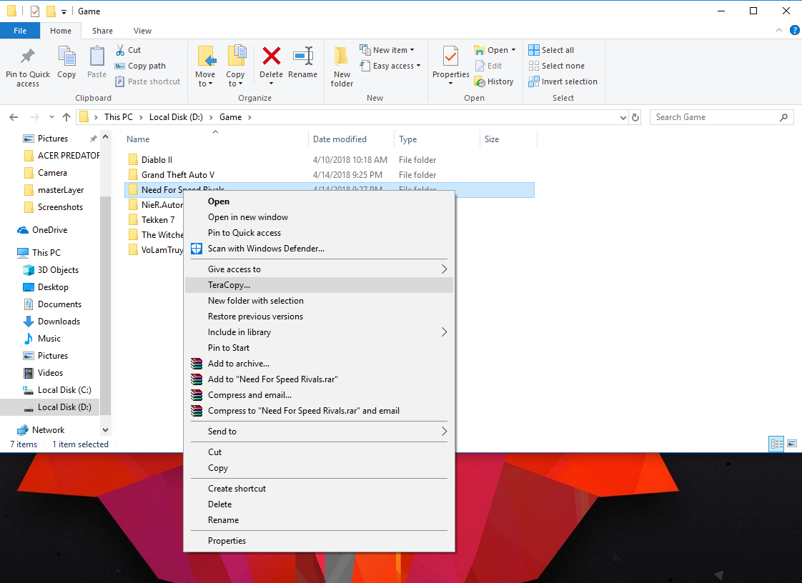This screenshot has width=802, height=583.
Task: Click the Paste icon in ribbon
Action: (x=96, y=56)
